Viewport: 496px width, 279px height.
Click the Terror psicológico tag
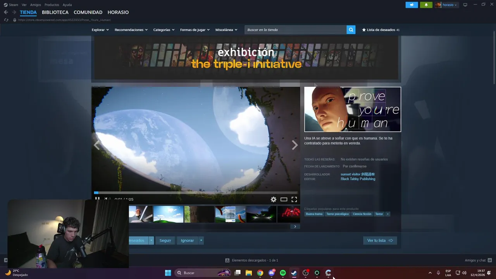point(338,214)
